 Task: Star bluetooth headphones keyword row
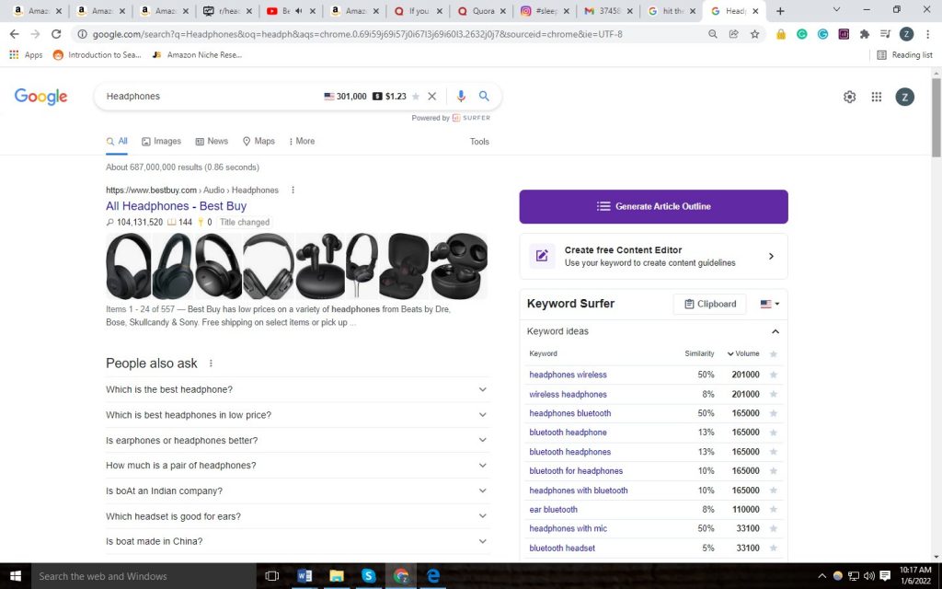click(x=774, y=452)
